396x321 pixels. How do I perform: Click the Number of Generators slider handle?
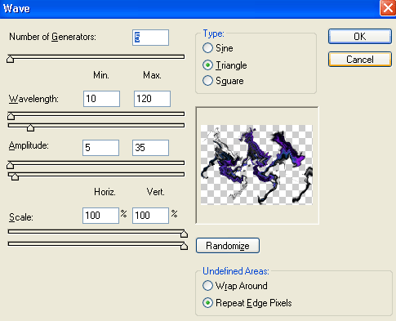[10, 59]
